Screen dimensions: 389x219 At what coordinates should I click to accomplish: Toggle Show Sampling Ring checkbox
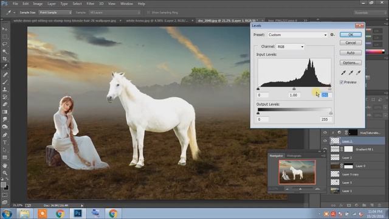tap(148, 12)
